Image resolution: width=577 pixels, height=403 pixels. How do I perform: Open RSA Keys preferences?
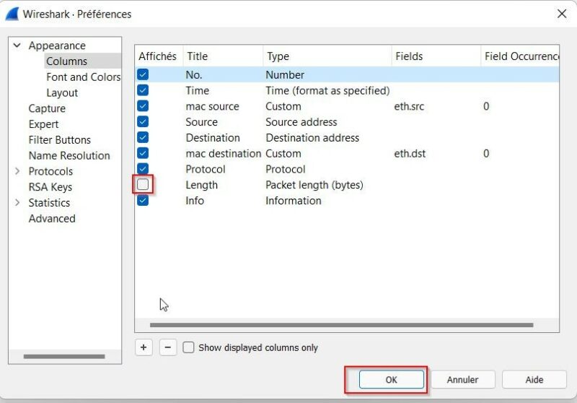click(x=50, y=187)
